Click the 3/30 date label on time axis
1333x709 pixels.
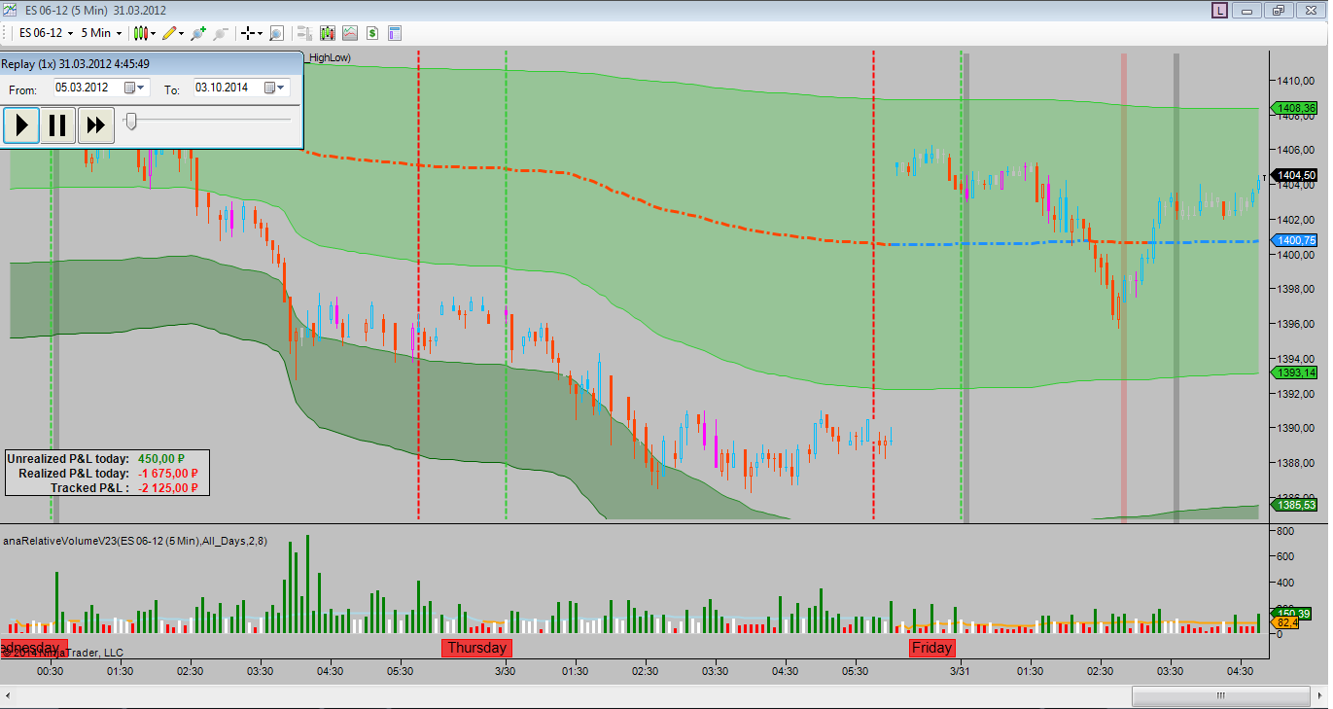click(x=505, y=671)
